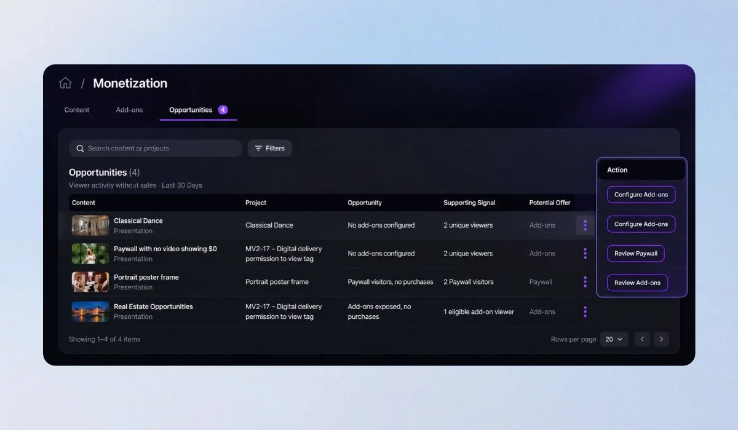
Task: Click 'Paywall visitors, no purchases' cell
Action: (390, 282)
